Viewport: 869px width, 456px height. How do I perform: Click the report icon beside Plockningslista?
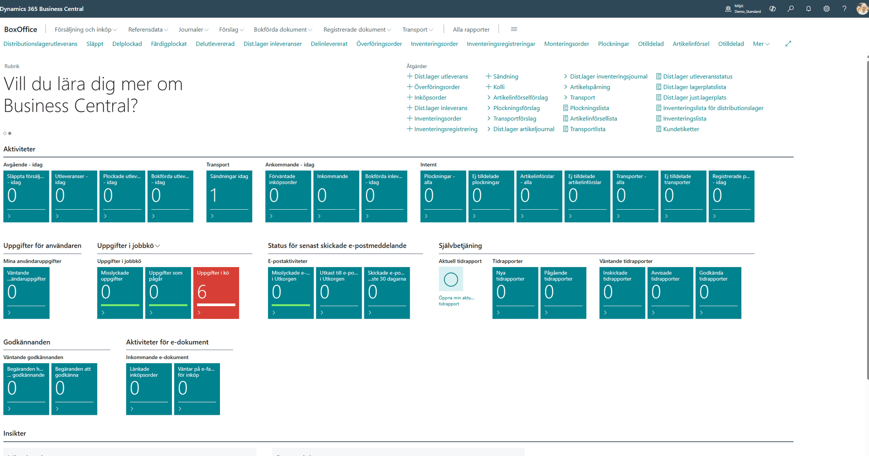566,108
